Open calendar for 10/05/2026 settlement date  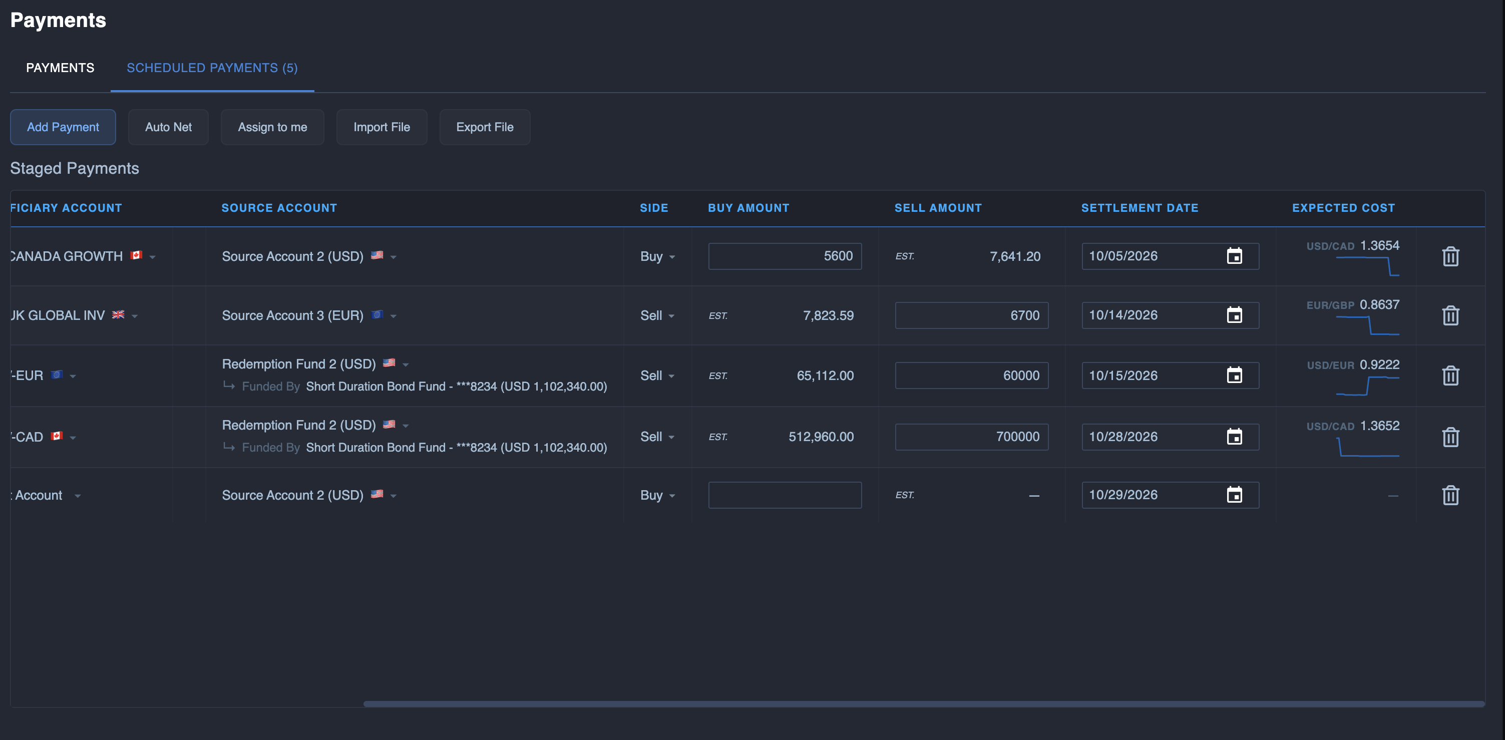click(1234, 256)
